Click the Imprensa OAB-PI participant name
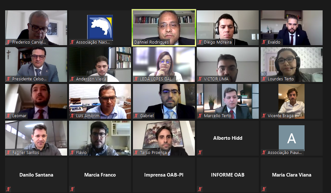Viewport: 331px width, 193px height. point(164,175)
